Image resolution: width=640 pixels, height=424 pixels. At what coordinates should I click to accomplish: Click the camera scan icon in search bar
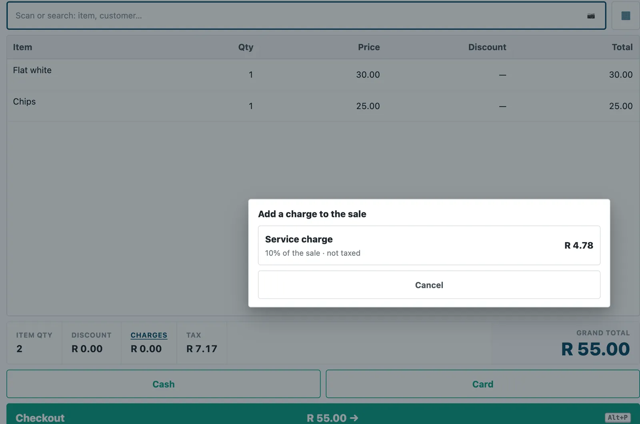tap(591, 16)
